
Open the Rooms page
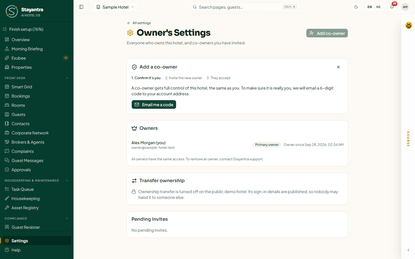(37, 105)
